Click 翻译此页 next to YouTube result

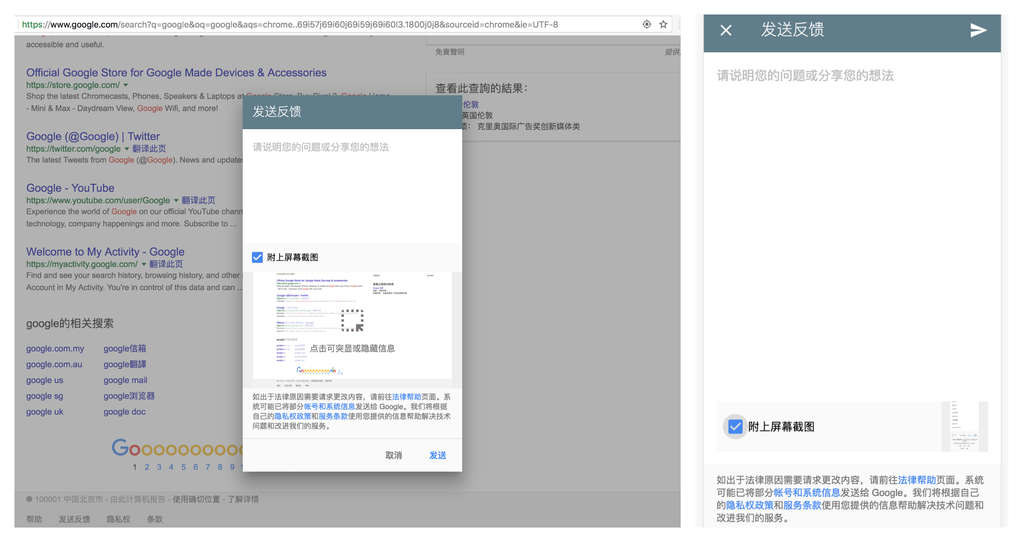pyautogui.click(x=199, y=200)
